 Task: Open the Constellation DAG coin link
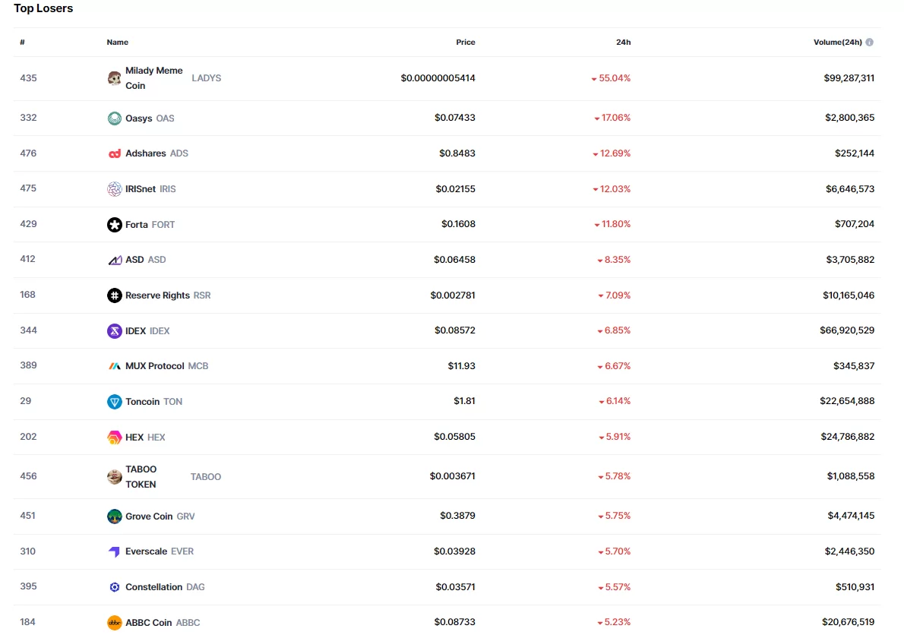(153, 587)
